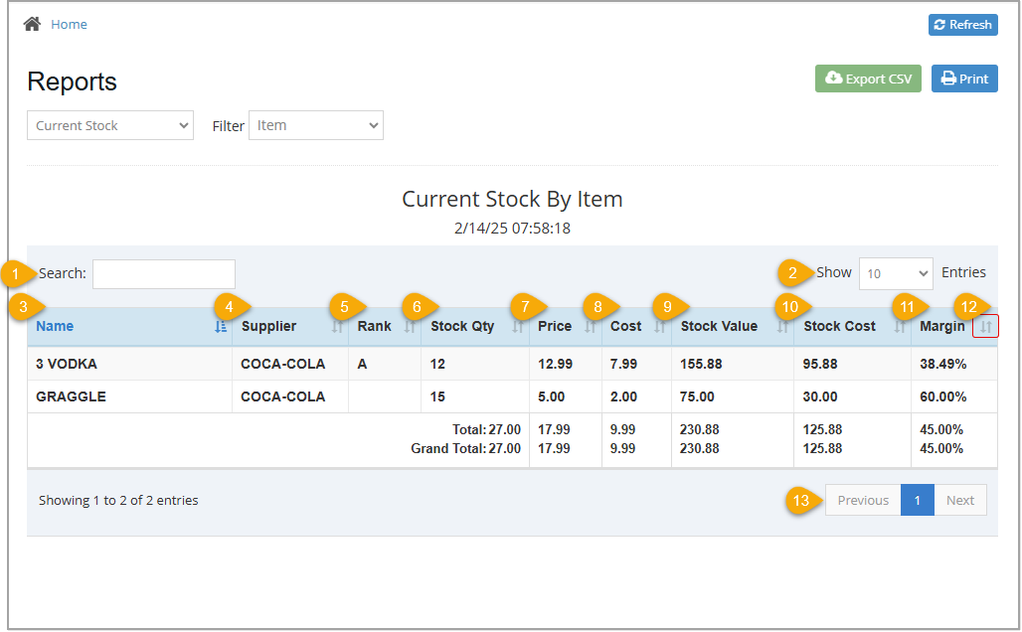Click the Next pagination button

pyautogui.click(x=960, y=500)
